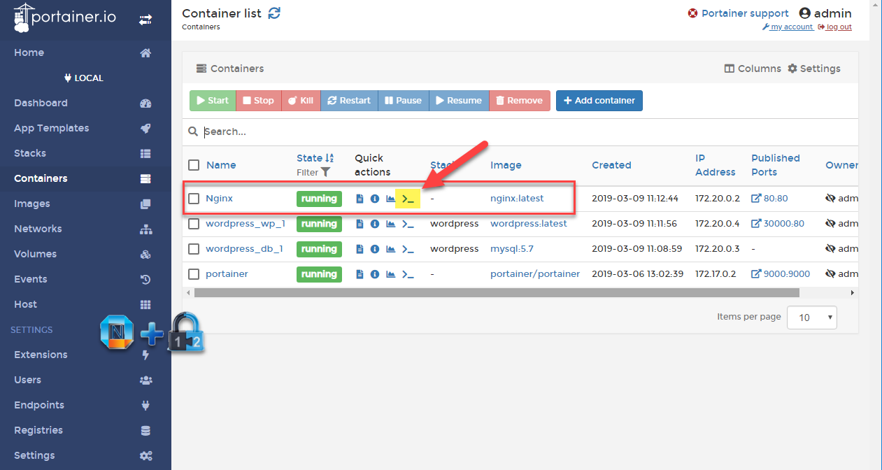Toggle ownership eye icon in wordpress_db_1 row
The height and width of the screenshot is (470, 882).
[x=831, y=249]
